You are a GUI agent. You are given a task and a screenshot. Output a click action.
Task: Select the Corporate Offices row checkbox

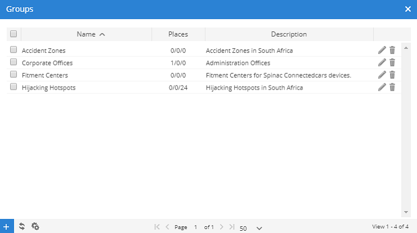tap(14, 62)
